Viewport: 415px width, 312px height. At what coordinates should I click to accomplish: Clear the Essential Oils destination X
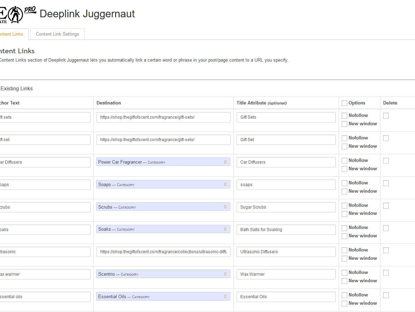[x=225, y=296]
